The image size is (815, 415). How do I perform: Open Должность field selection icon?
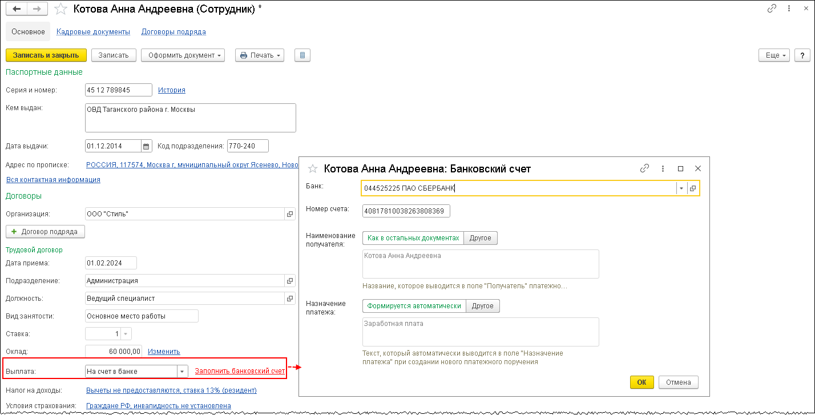pos(290,298)
